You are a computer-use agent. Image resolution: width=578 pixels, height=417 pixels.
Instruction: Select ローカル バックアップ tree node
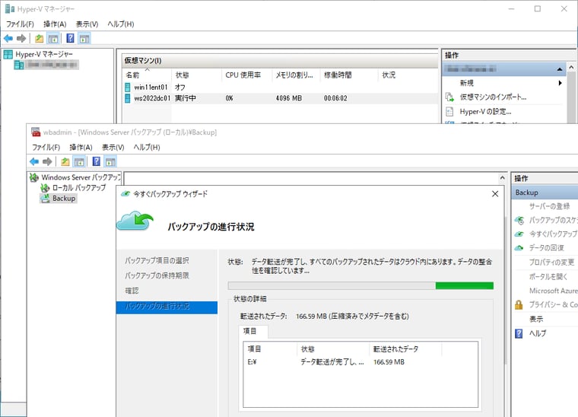[73, 188]
